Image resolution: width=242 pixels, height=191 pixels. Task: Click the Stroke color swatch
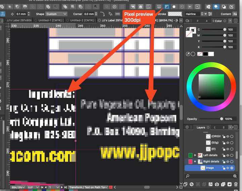pyautogui.click(x=175, y=14)
